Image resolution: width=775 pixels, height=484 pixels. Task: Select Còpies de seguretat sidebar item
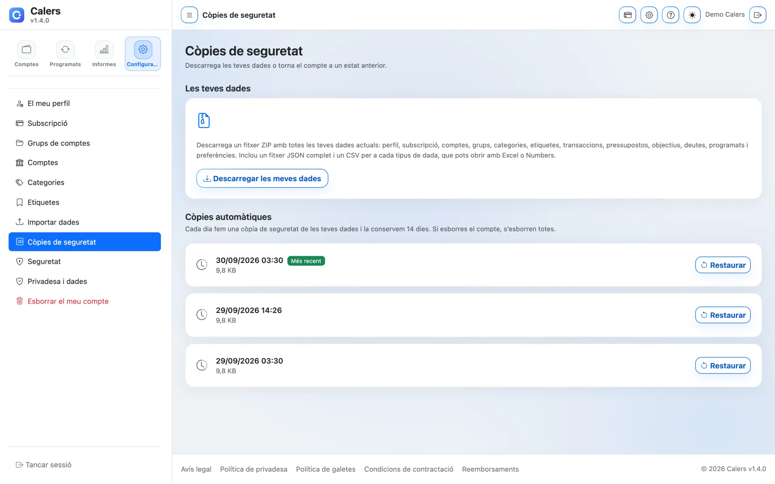click(x=85, y=242)
